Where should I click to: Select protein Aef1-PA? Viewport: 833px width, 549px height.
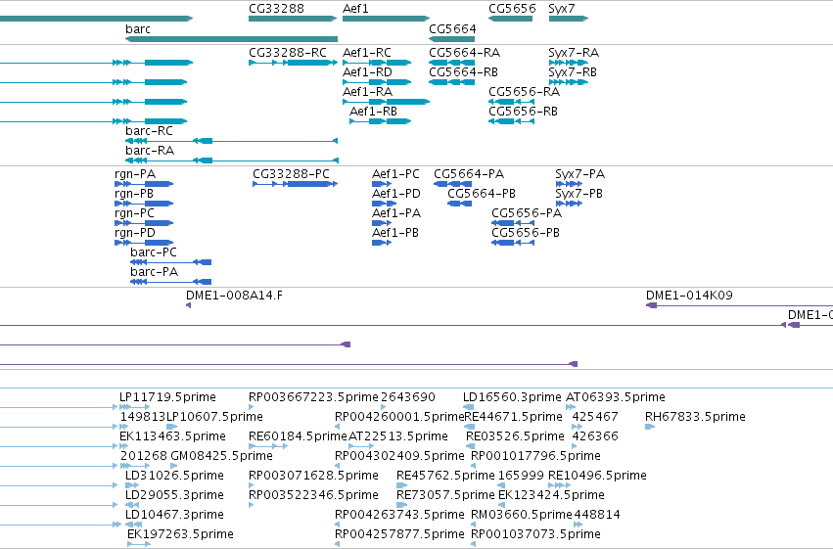[382, 223]
